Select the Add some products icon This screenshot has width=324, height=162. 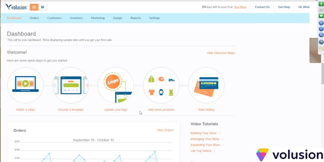point(161,85)
